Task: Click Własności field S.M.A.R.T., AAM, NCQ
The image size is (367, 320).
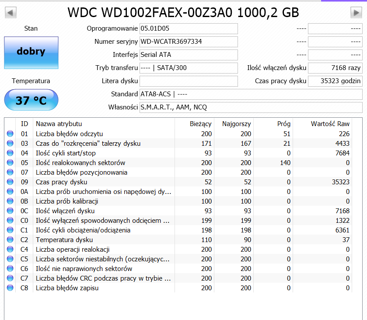Action: click(x=251, y=107)
